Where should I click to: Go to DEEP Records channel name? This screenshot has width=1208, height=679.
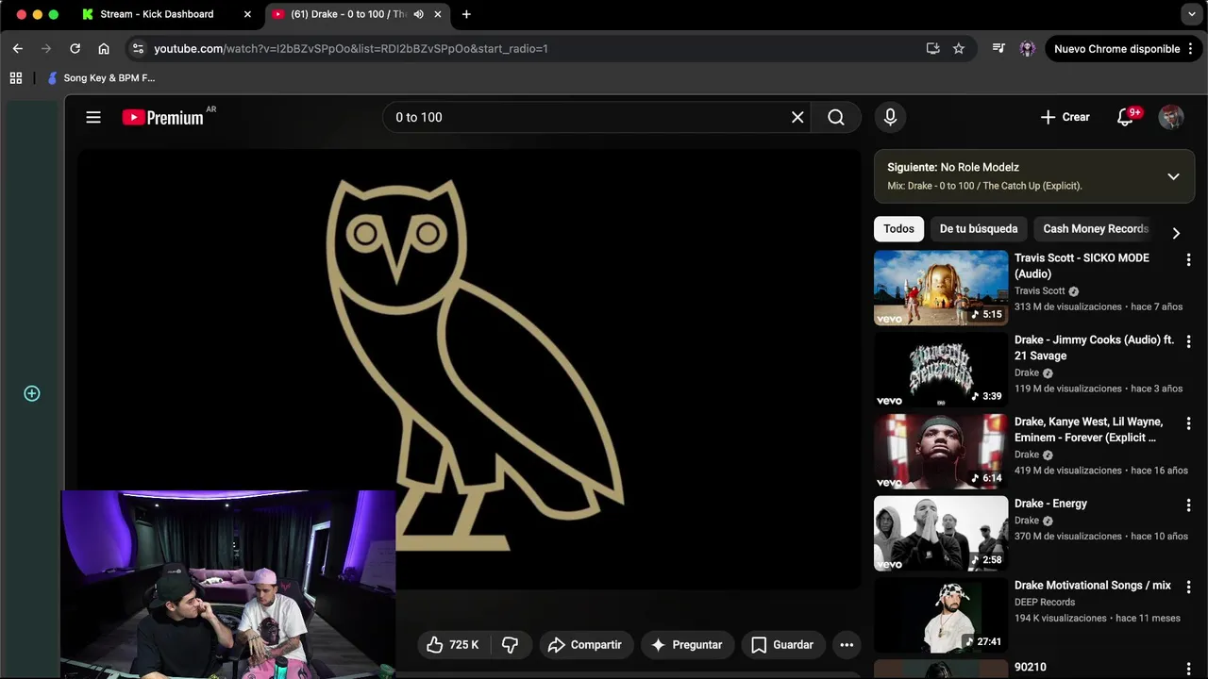pyautogui.click(x=1045, y=602)
